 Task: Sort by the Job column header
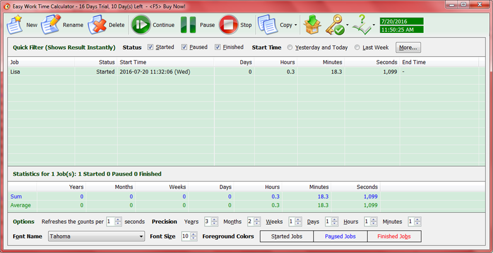coord(41,62)
